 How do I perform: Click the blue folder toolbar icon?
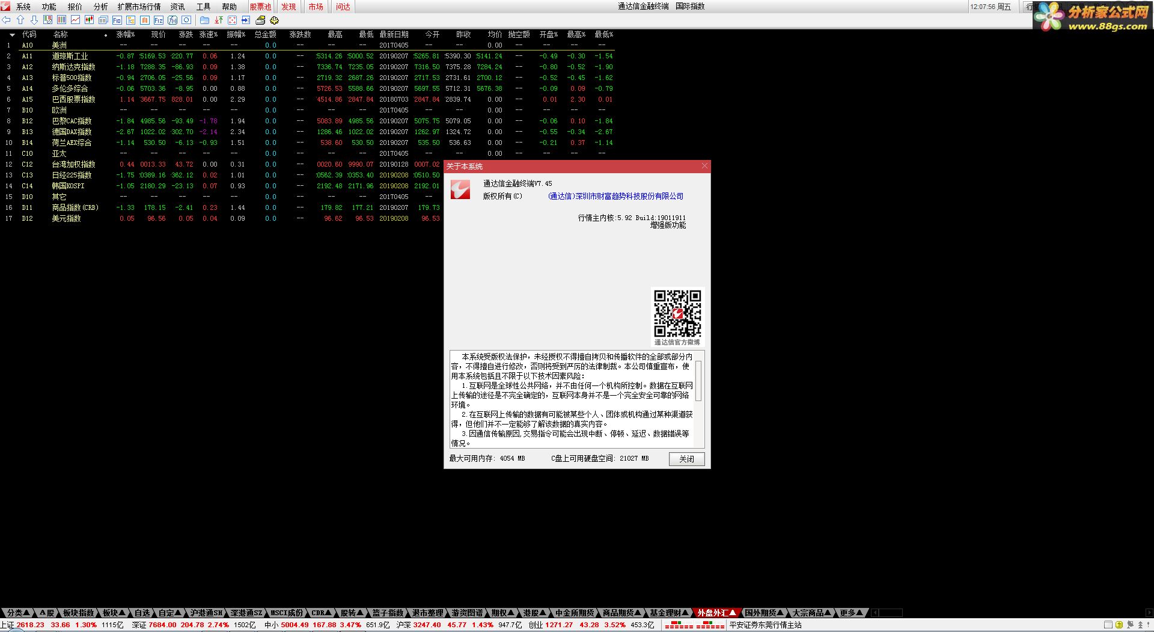click(204, 20)
